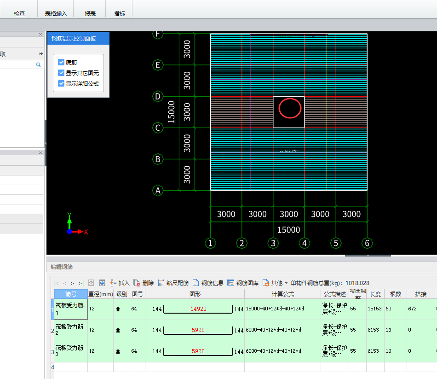Toggle the 底筋 checkbox

point(61,62)
